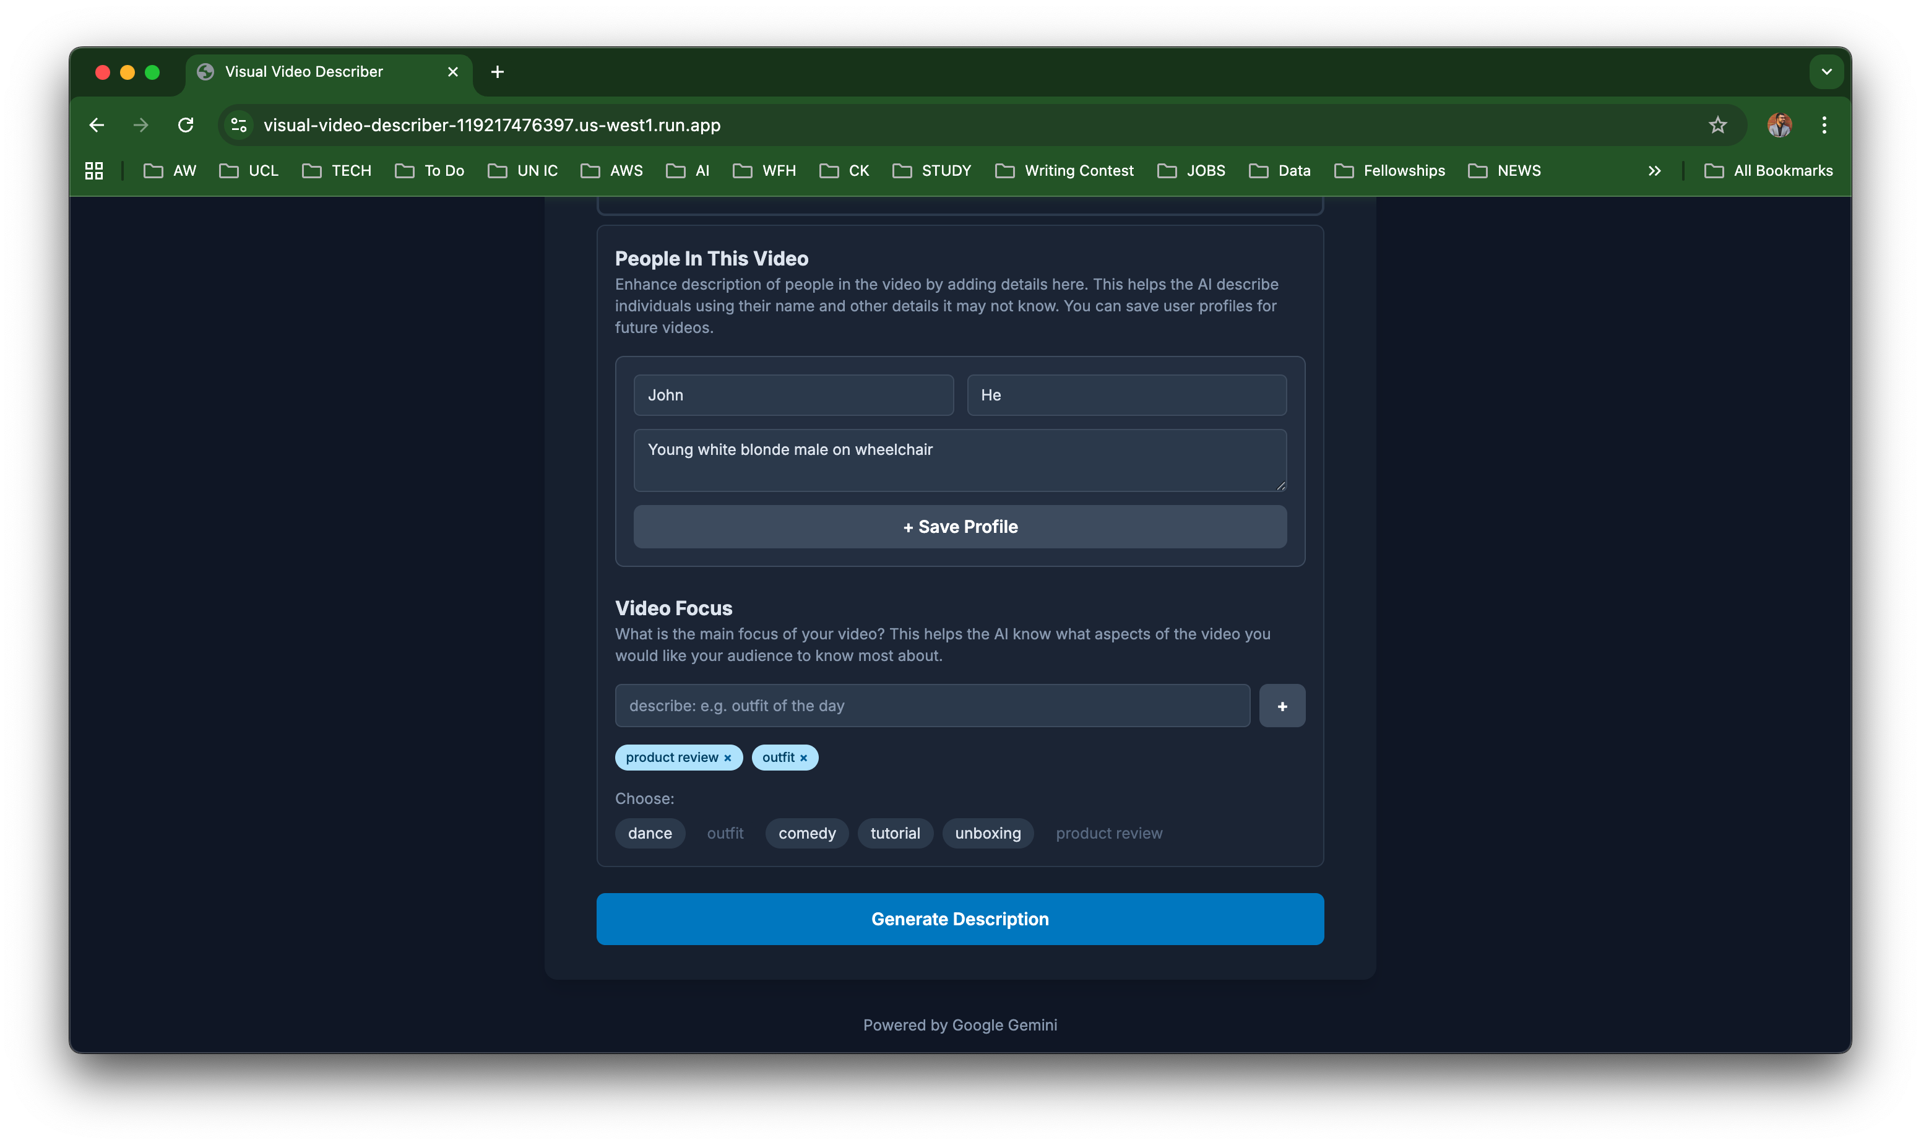Open the profile avatar in toolbar
Viewport: 1921px width, 1145px height.
click(x=1779, y=125)
